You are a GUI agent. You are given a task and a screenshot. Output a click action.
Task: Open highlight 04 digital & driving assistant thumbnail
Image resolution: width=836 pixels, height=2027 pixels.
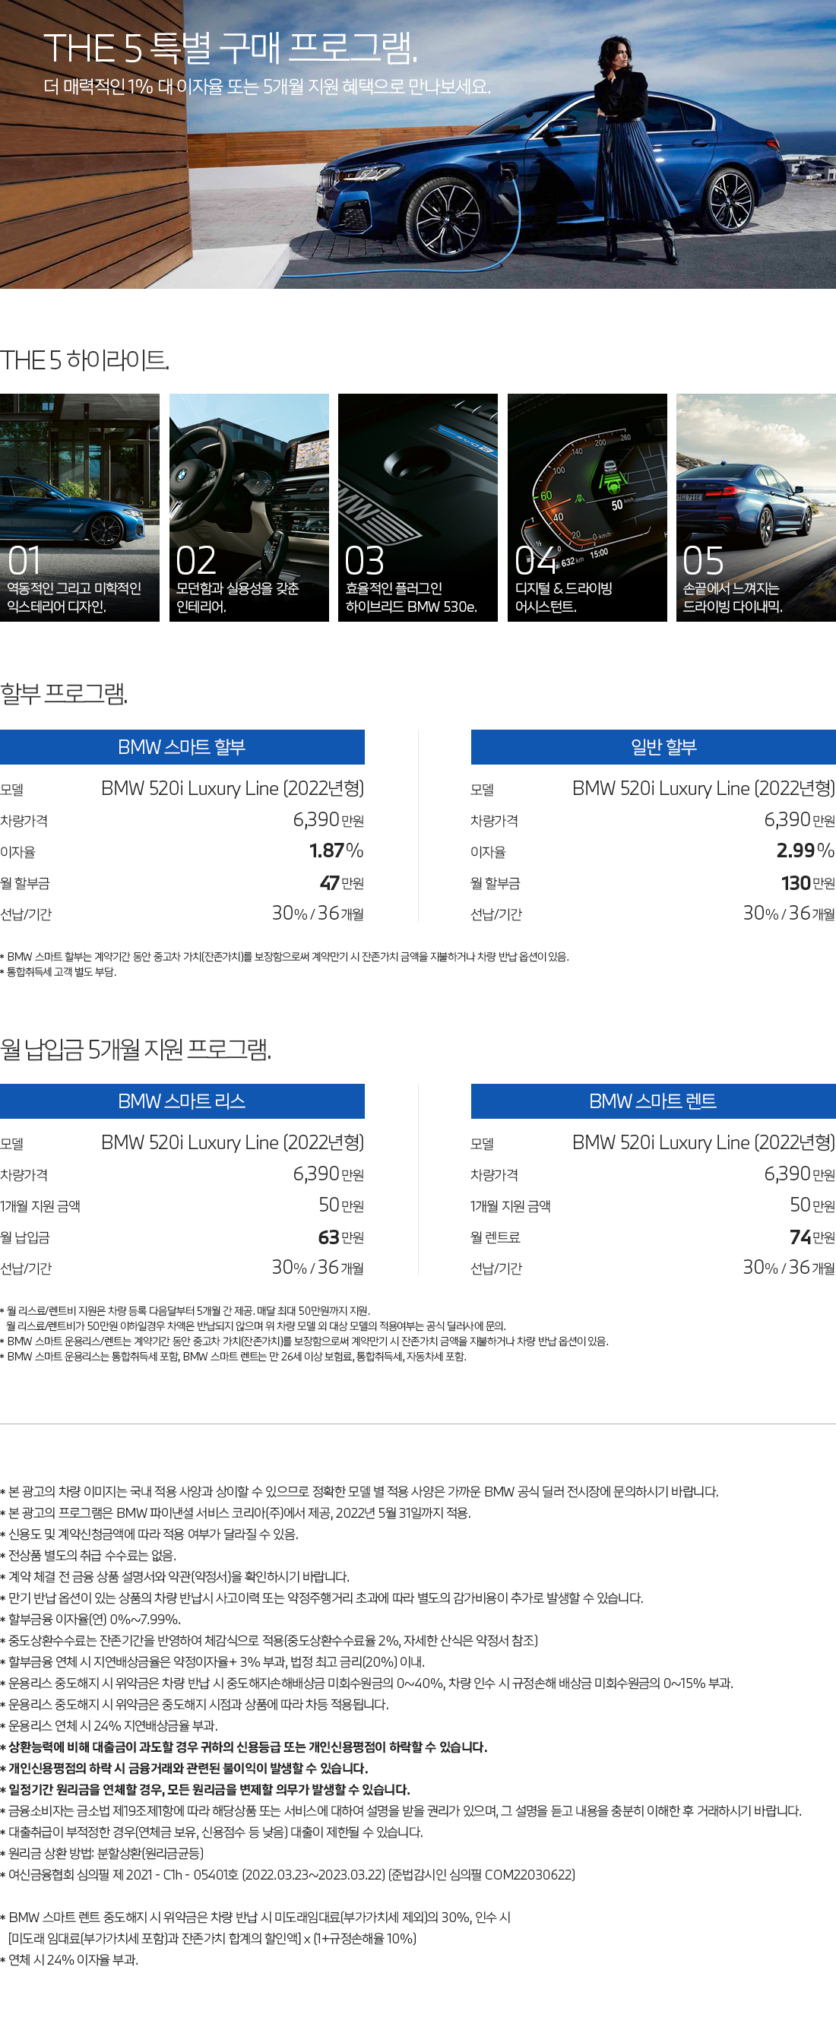point(587,508)
